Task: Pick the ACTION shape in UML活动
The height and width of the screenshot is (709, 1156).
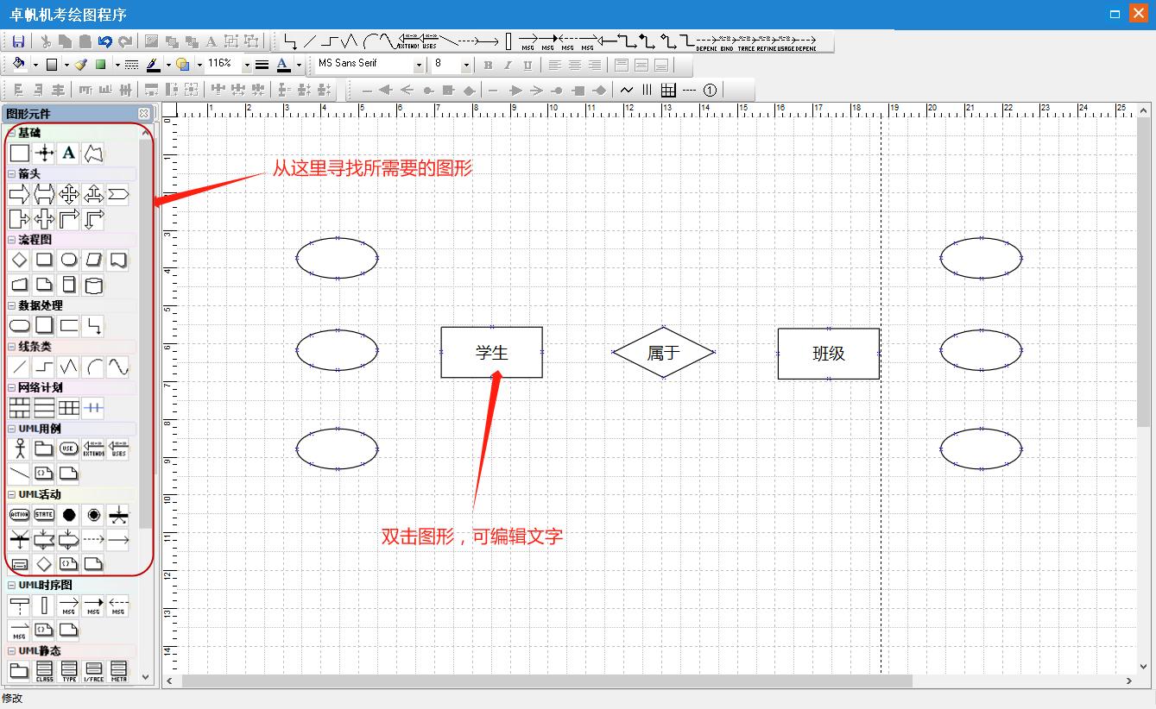Action: tap(19, 515)
